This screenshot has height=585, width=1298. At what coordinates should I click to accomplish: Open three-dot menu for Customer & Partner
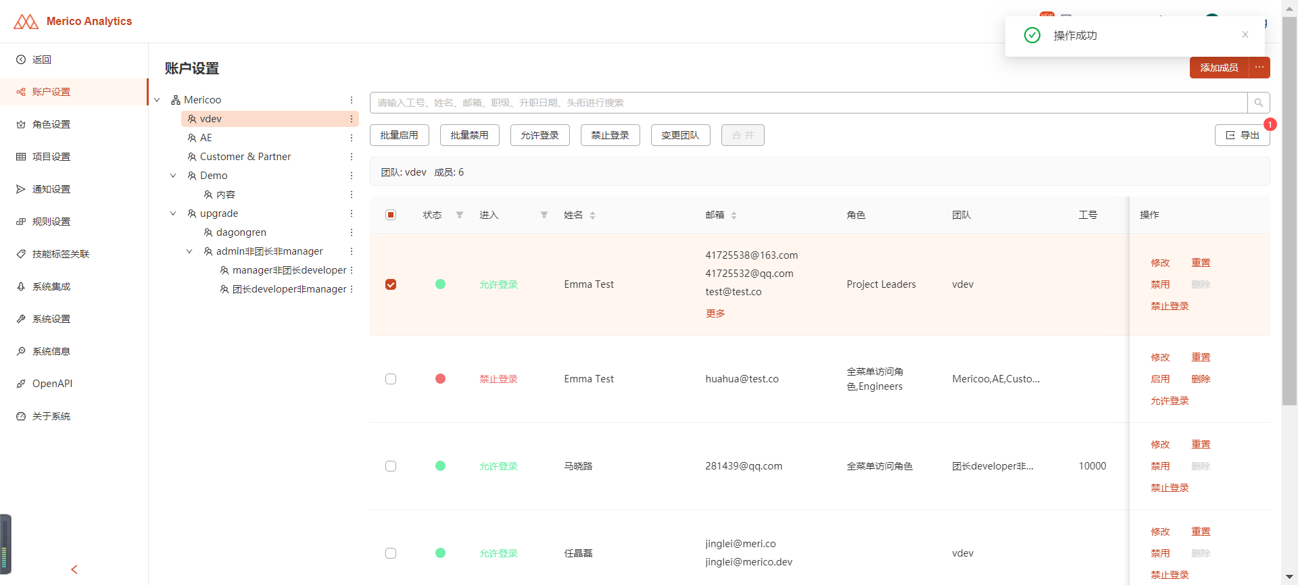pos(352,157)
